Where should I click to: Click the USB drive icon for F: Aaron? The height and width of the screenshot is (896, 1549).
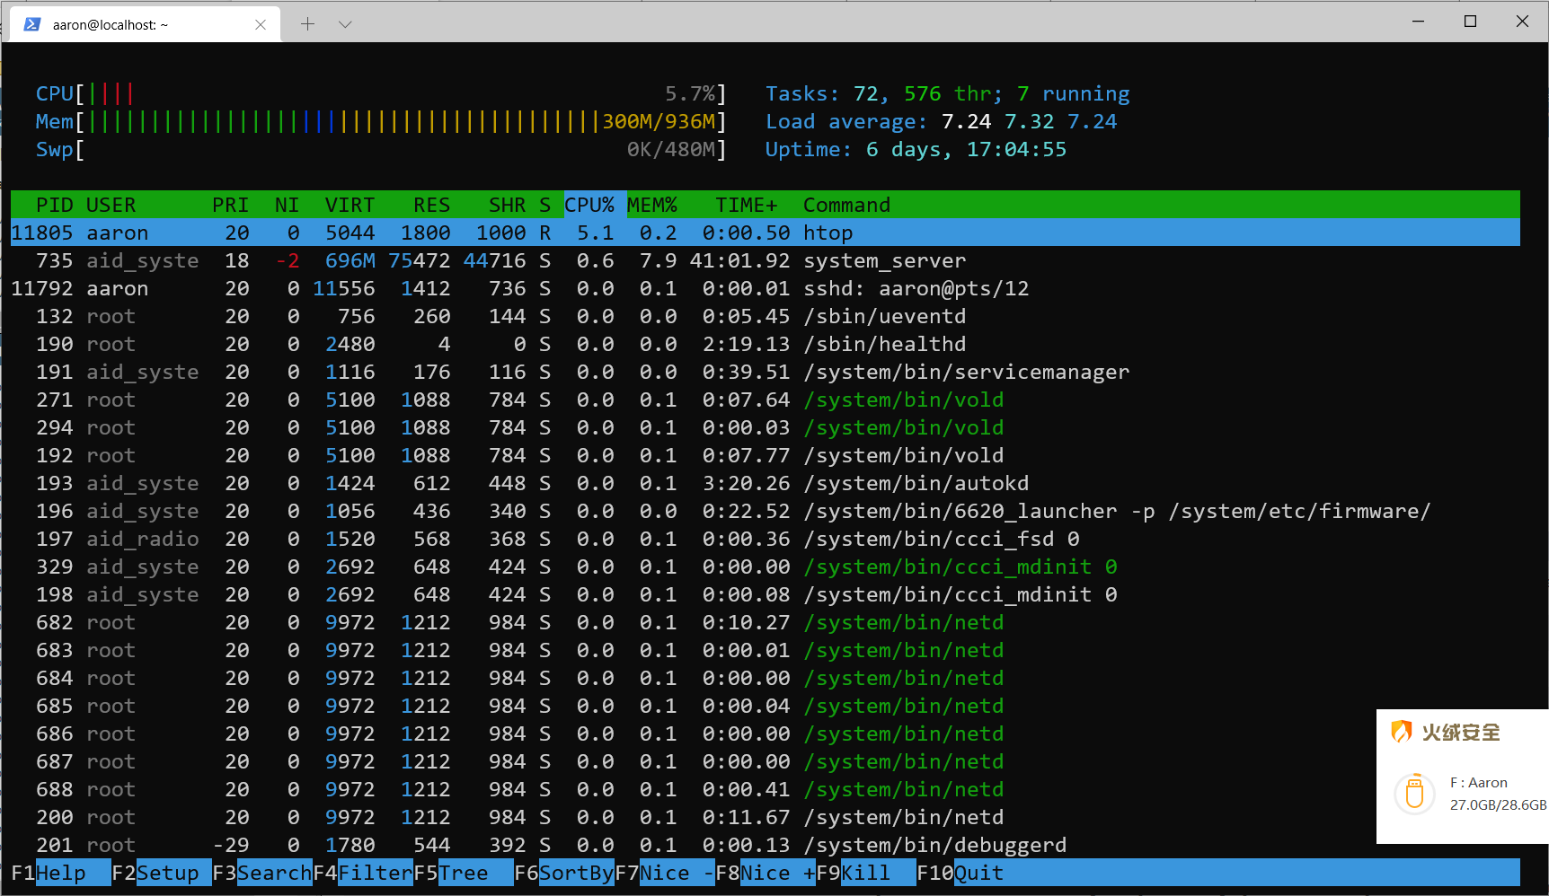1416,794
